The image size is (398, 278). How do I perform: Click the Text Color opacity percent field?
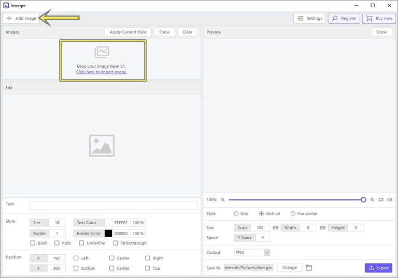(138, 223)
